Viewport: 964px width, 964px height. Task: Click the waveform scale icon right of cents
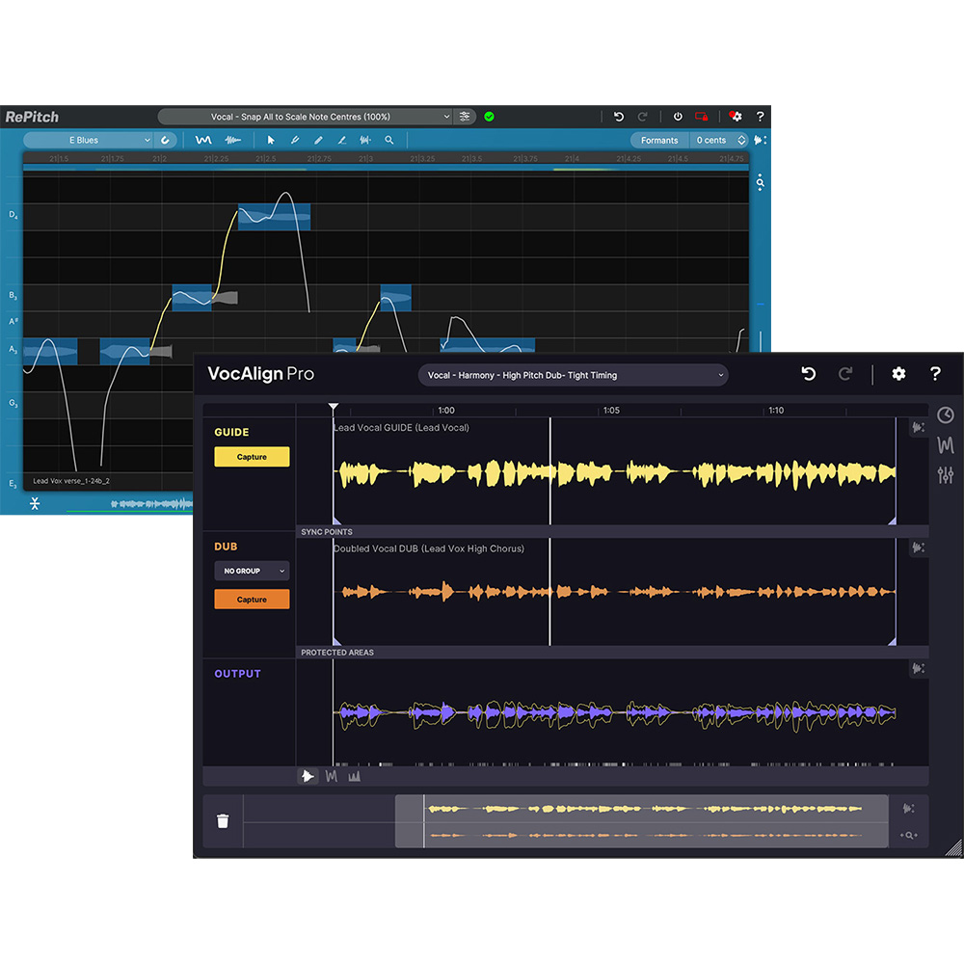pyautogui.click(x=761, y=140)
